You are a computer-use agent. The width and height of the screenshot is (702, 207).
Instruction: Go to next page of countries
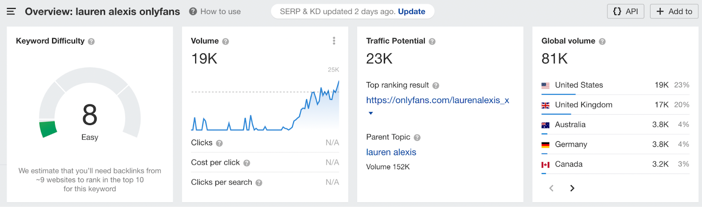pyautogui.click(x=572, y=188)
